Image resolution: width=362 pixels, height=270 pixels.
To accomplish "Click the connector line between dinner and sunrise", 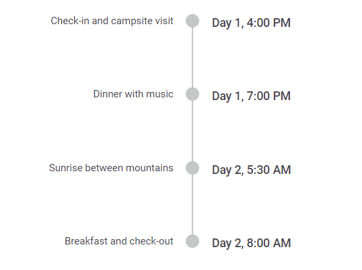I will (192, 131).
